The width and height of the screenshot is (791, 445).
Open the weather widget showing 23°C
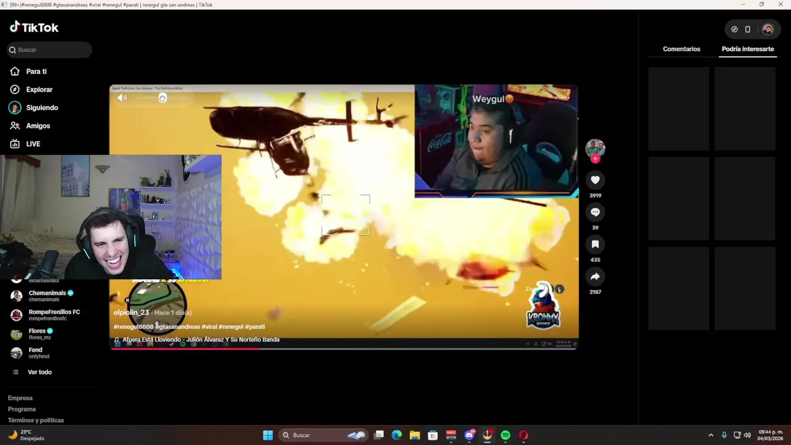pos(26,435)
